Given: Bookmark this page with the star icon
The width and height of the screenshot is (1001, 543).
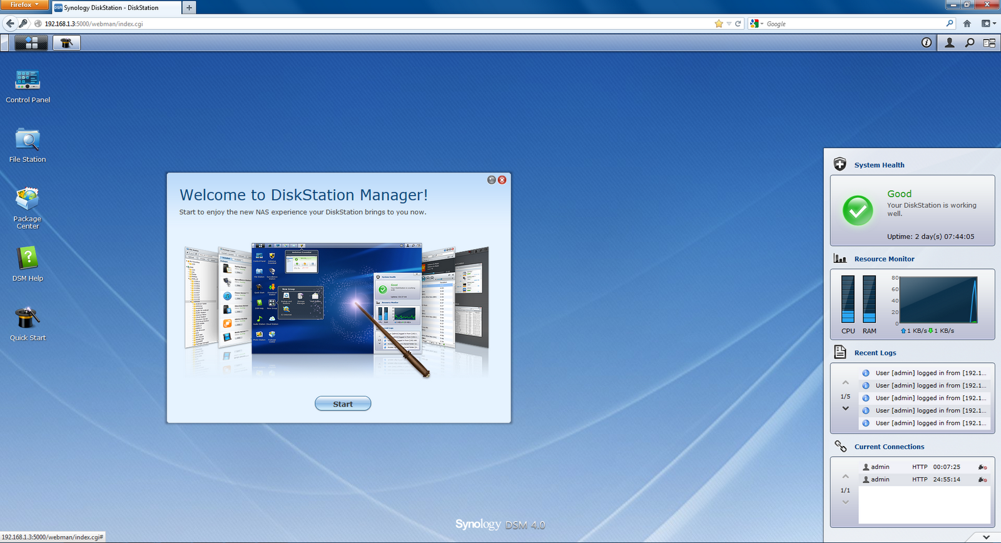Looking at the screenshot, I should [719, 24].
